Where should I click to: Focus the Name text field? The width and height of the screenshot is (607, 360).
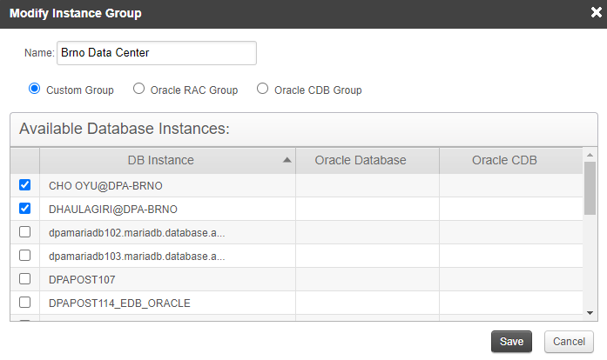click(156, 53)
